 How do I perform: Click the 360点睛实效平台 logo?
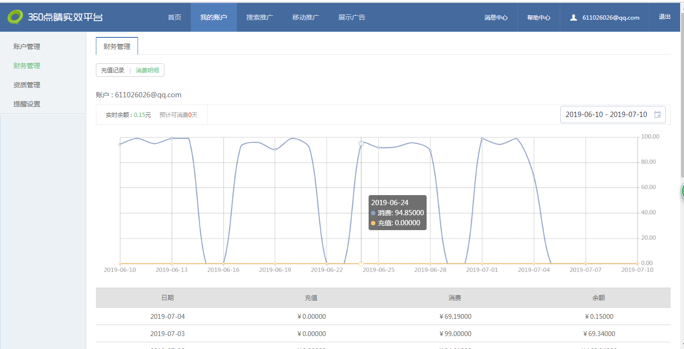click(x=55, y=17)
